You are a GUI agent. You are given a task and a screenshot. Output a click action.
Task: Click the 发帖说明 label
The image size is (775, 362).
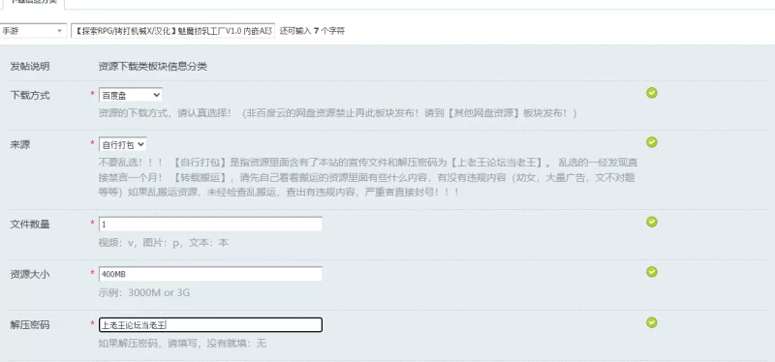coord(30,67)
